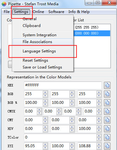Minimize the Pipette window

89,3
